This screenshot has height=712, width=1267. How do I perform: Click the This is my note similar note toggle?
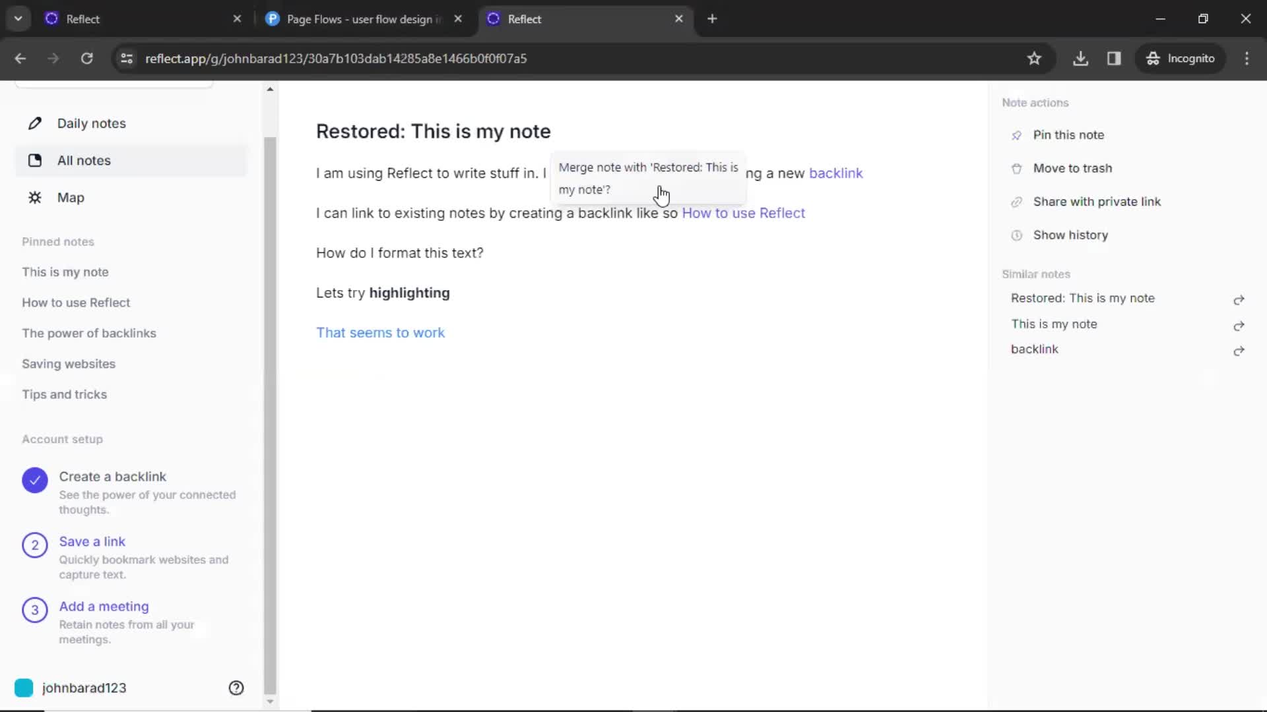(1238, 324)
